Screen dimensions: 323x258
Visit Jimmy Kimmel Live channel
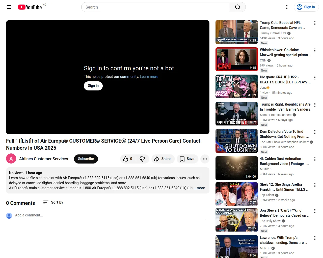[273, 33]
